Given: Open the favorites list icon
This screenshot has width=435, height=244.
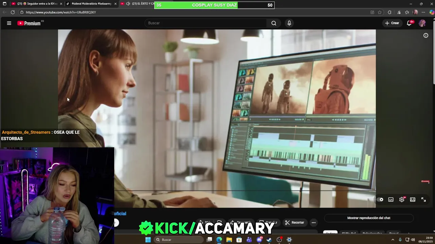Looking at the screenshot, I should coord(407,12).
